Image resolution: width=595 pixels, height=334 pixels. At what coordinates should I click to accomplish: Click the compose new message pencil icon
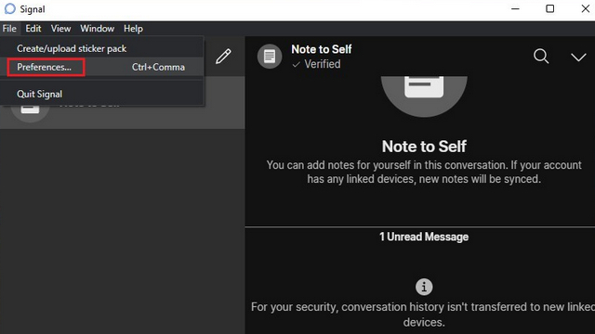click(x=223, y=56)
